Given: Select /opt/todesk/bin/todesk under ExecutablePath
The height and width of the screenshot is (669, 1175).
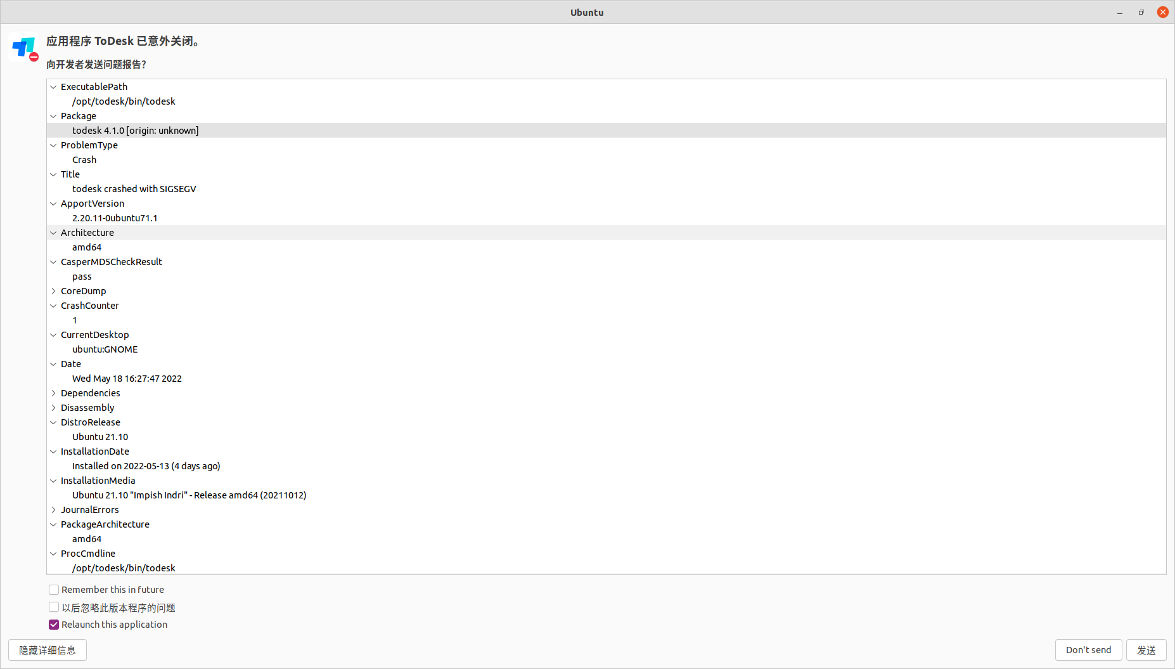Looking at the screenshot, I should click(124, 101).
